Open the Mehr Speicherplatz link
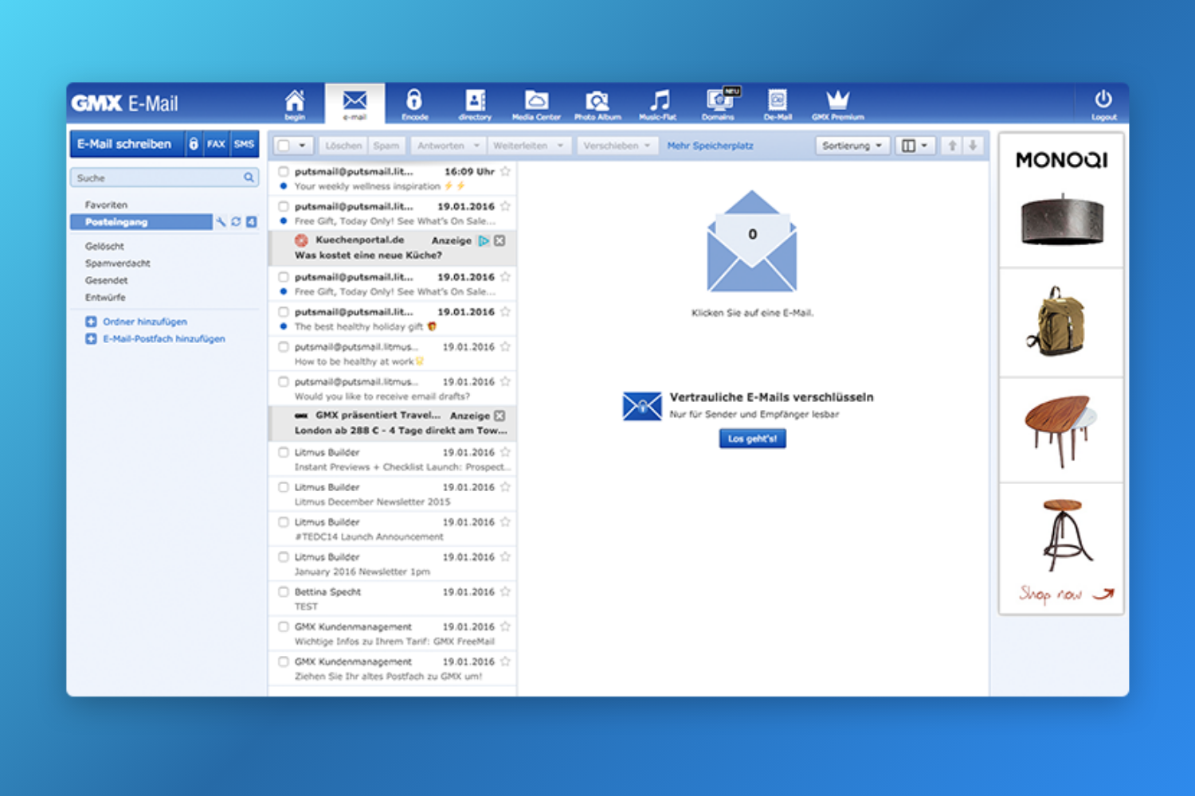 pos(710,146)
